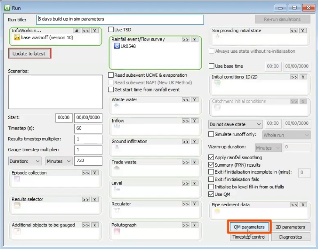Toggle Simulate runoff only checkbox
This screenshot has height=249, width=318.
point(211,134)
